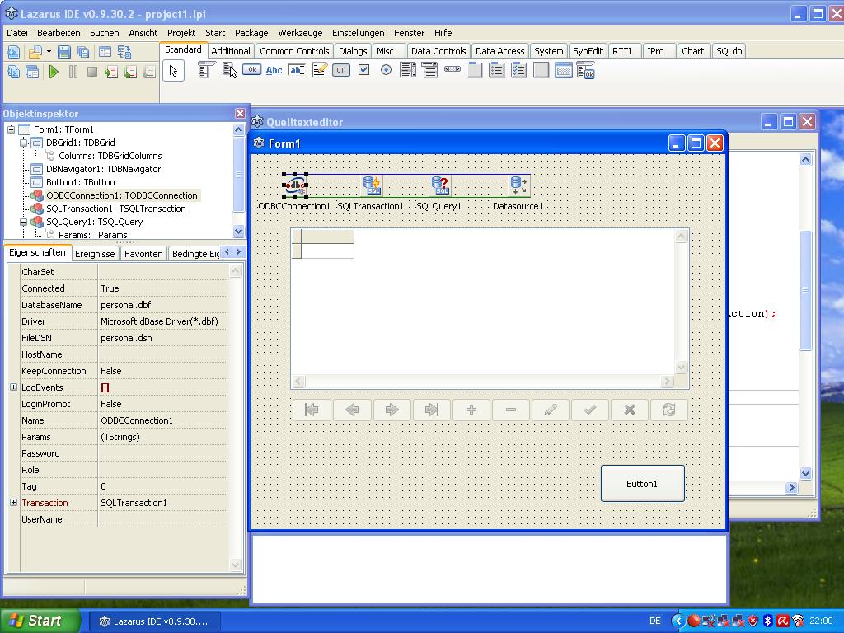Click the green Run button in toolbar
This screenshot has width=844, height=633.
54,73
